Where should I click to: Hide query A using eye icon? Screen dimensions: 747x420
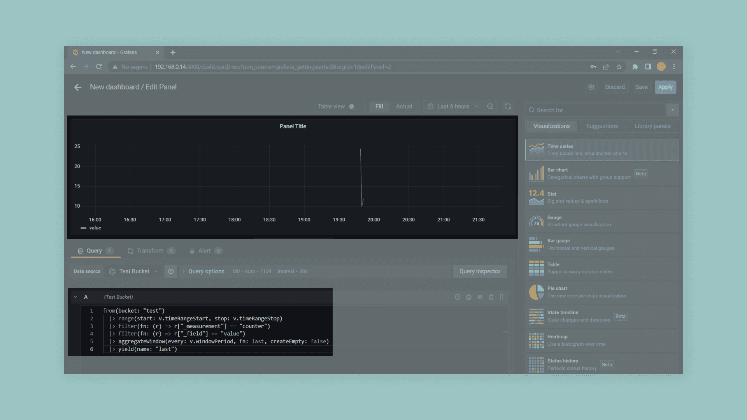[x=480, y=297]
